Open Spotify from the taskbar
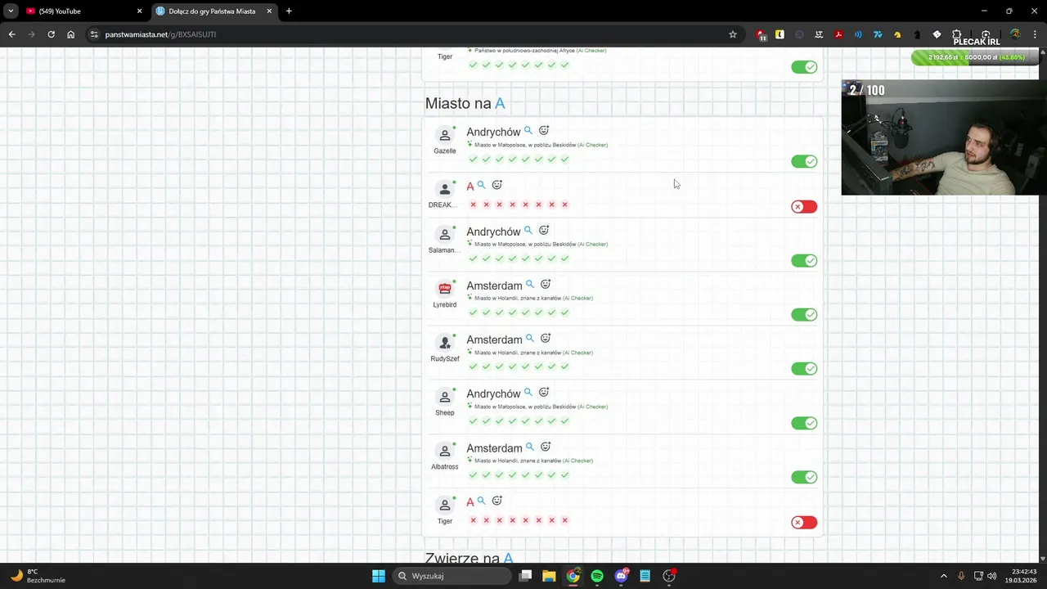 tap(597, 576)
